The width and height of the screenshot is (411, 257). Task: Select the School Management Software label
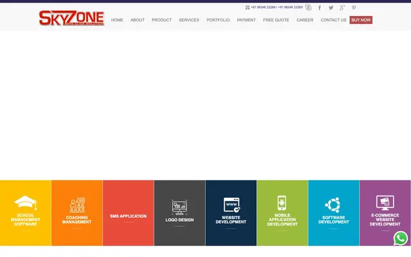(26, 220)
